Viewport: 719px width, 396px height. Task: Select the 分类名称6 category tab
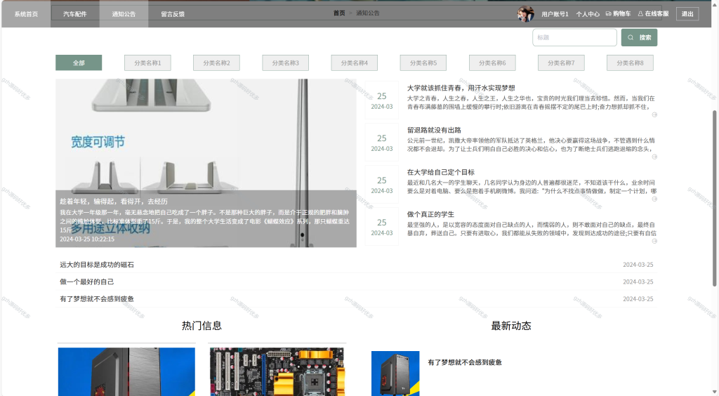pos(492,62)
